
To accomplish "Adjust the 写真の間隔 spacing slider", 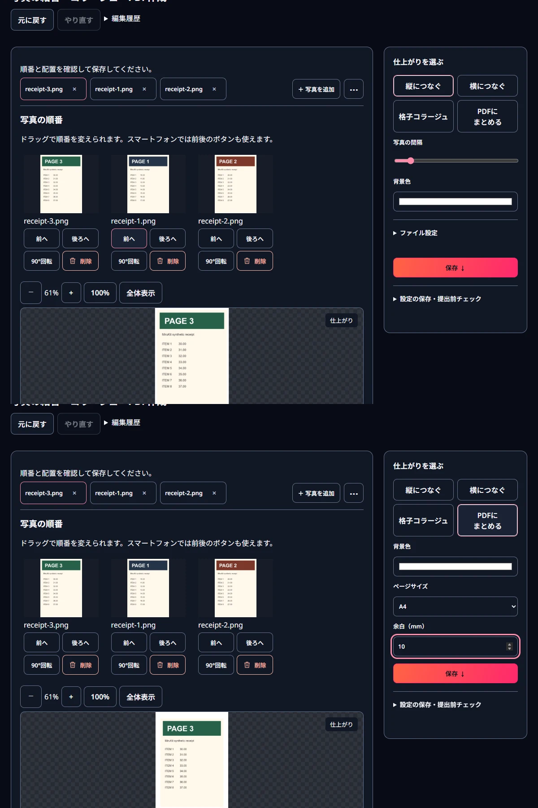I will tap(456, 161).
